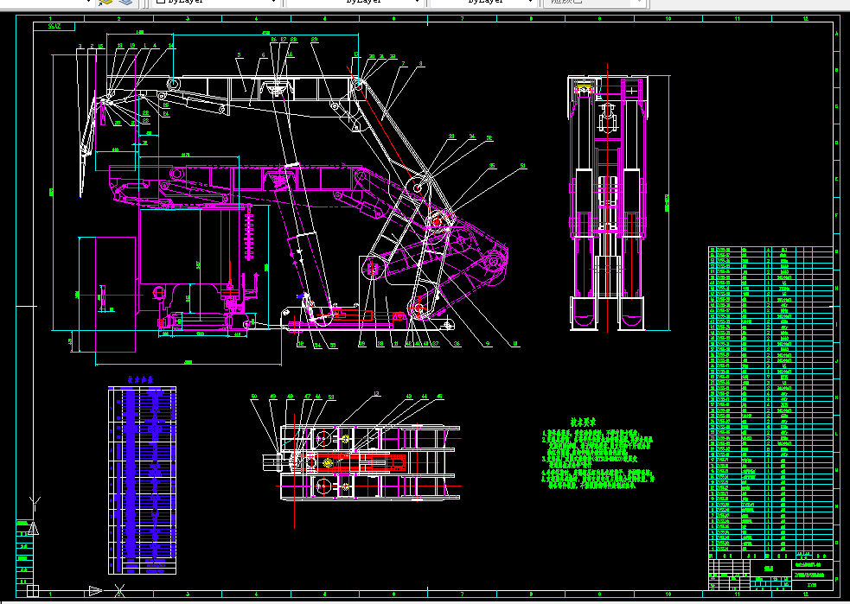The width and height of the screenshot is (850, 604).
Task: Select balloon number 44 on plan view
Action: point(425,397)
